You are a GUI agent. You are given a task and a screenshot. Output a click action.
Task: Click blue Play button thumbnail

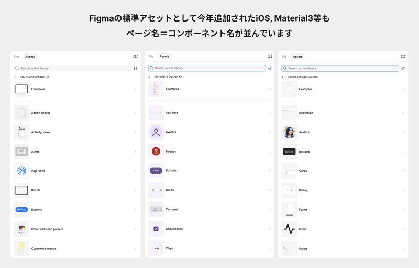tap(21, 210)
